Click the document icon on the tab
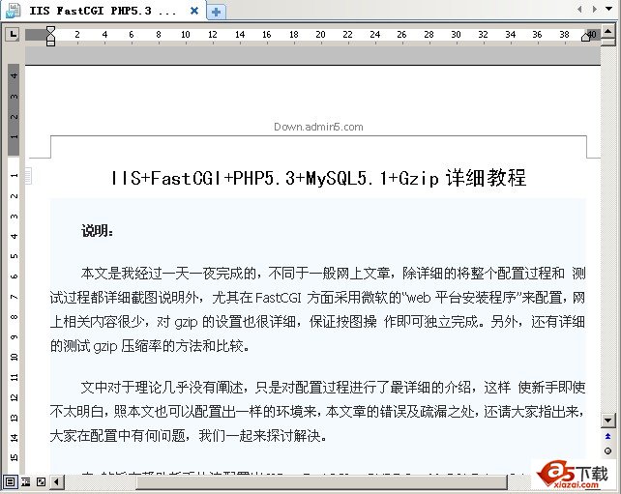The height and width of the screenshot is (494, 621). (13, 11)
